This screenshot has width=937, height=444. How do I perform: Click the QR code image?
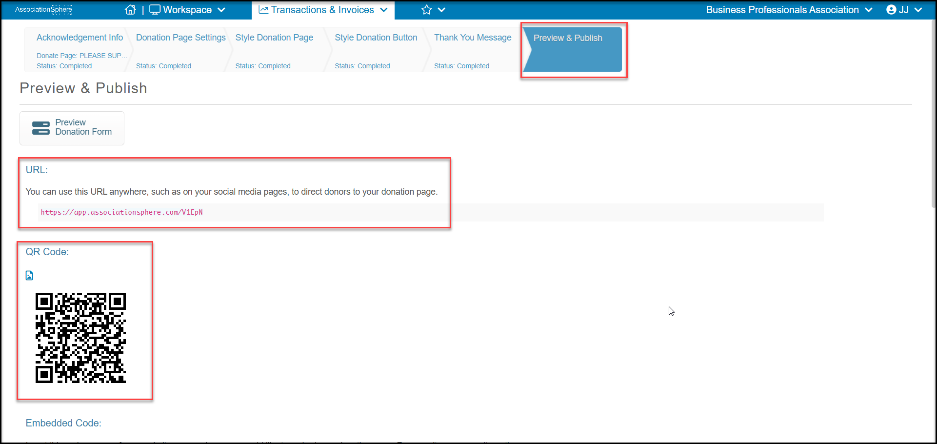(x=81, y=338)
